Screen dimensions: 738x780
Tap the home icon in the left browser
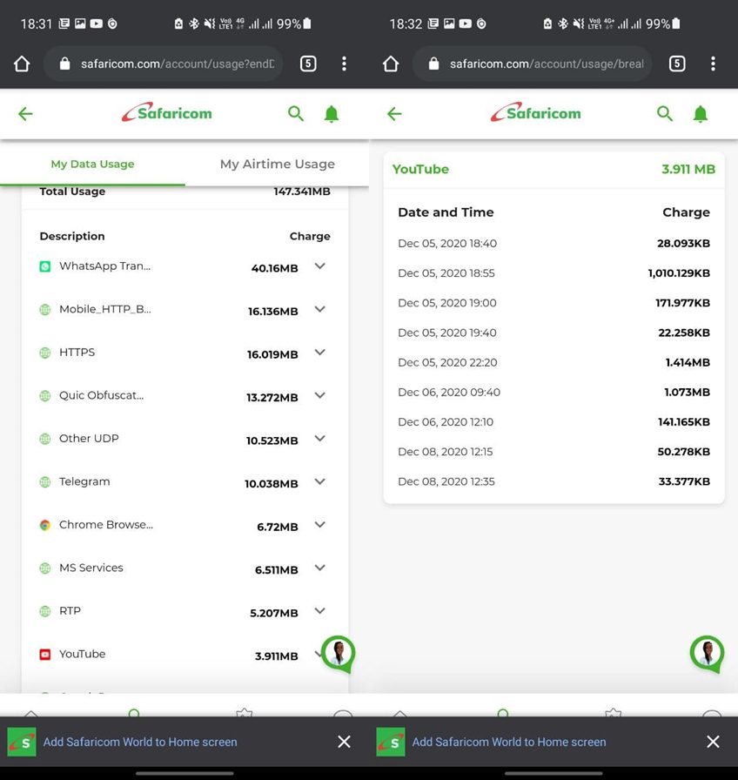pos(22,64)
